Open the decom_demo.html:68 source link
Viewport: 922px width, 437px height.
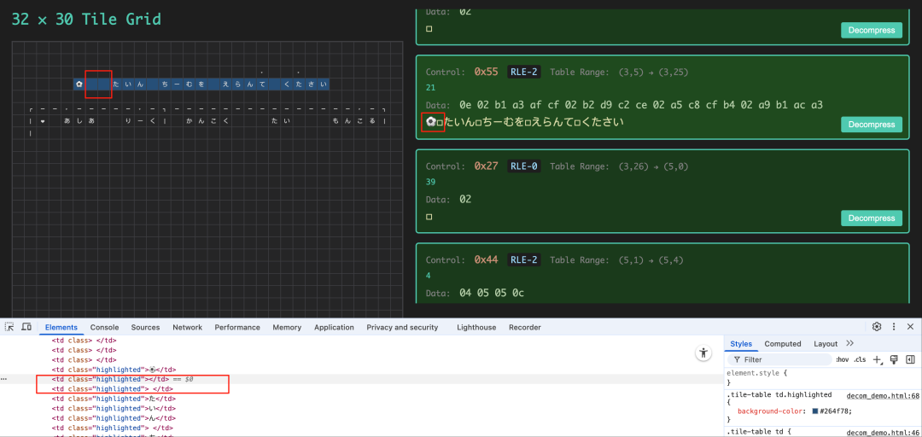[883, 395]
